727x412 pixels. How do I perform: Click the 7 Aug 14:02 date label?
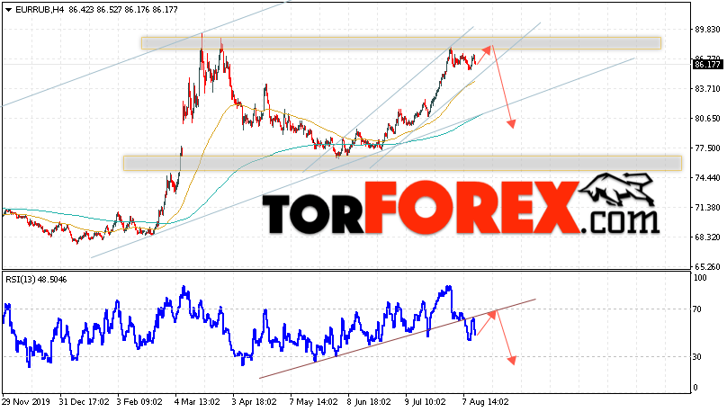click(x=485, y=401)
